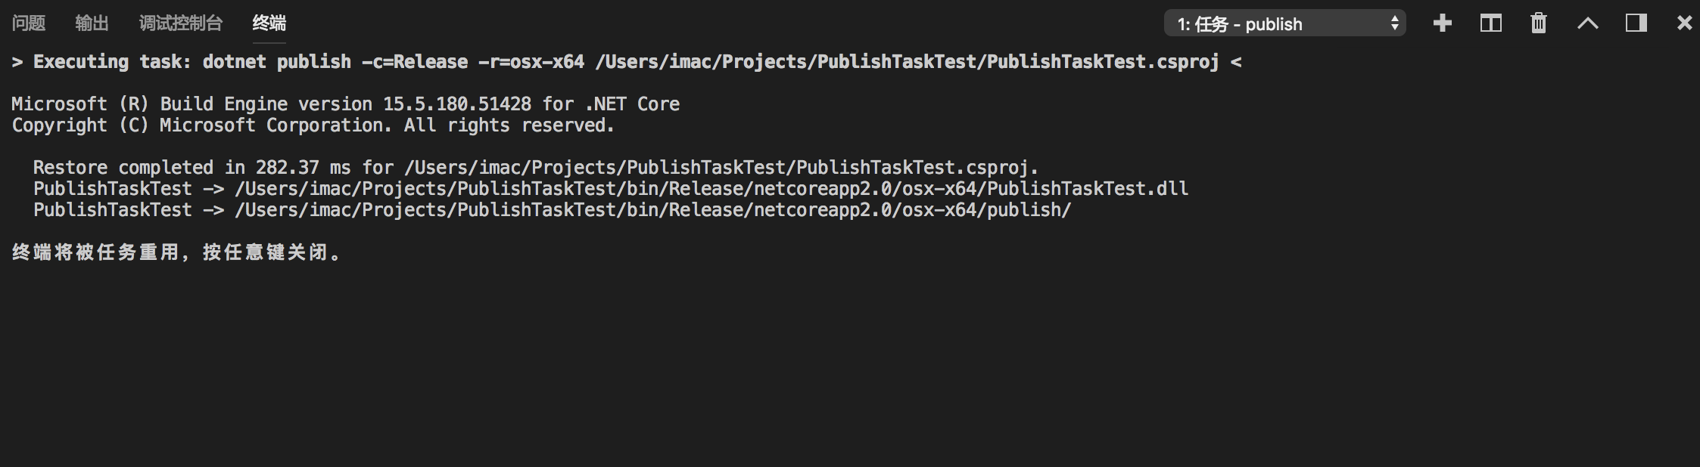Open the 调试控制台 tab

point(181,23)
